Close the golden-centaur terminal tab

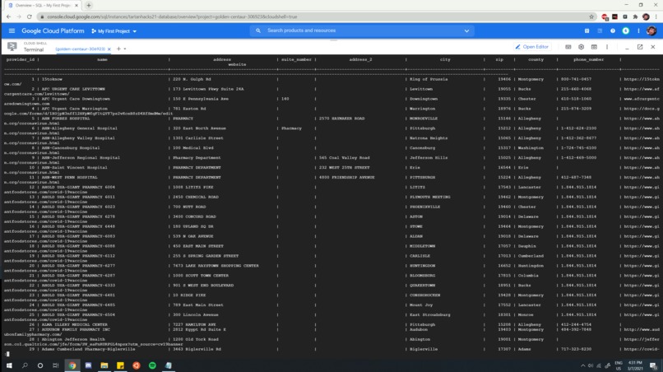pyautogui.click(x=109, y=49)
